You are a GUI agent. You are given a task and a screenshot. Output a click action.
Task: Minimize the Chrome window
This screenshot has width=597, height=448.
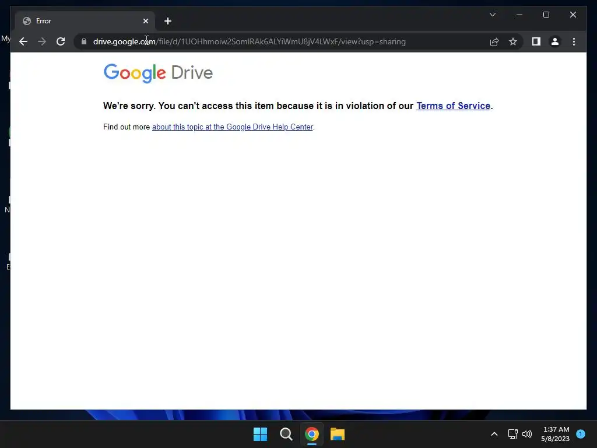click(x=519, y=15)
